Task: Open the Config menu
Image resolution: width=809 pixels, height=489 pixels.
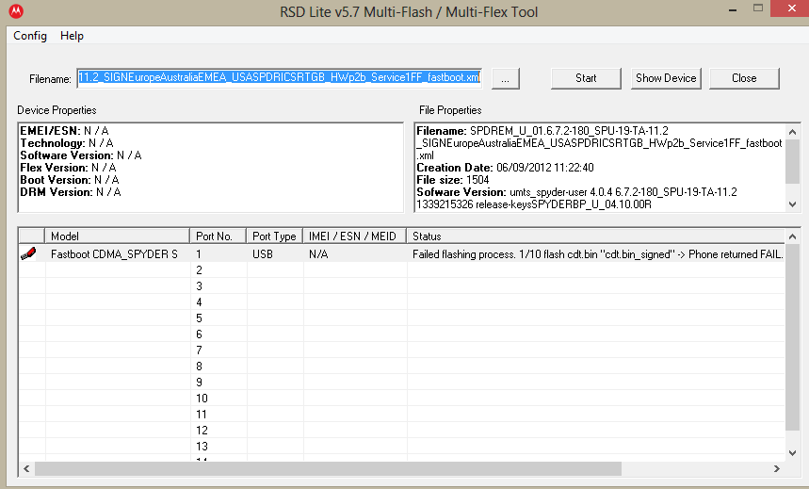Action: coord(30,36)
